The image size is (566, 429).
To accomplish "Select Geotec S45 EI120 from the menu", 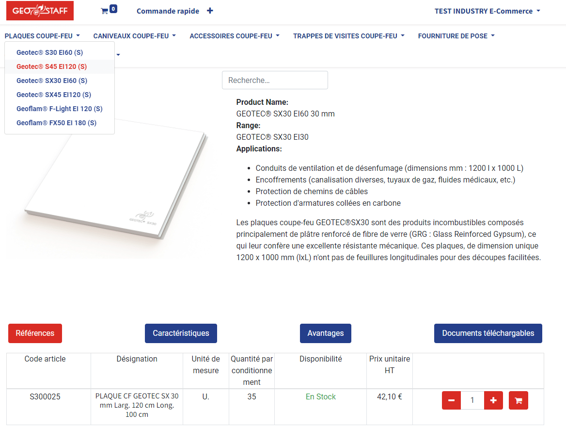I will 50,66.
